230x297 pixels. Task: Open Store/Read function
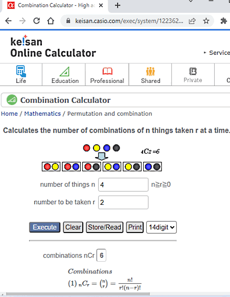tap(104, 227)
